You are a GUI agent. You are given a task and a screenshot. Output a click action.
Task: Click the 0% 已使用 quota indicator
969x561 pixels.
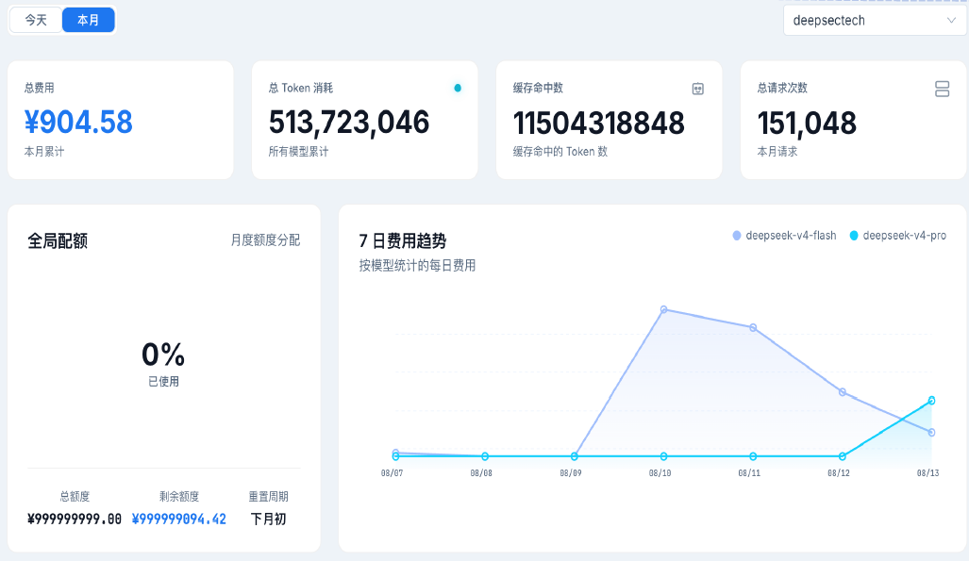click(x=163, y=363)
